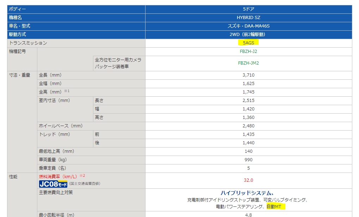Click the JC08モード badge icon

53,184
